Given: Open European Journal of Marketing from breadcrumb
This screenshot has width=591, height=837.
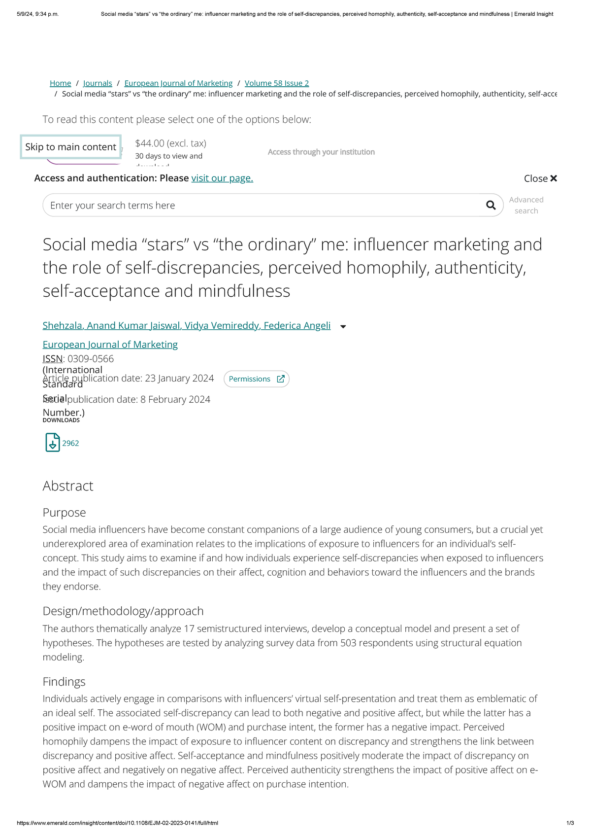Looking at the screenshot, I should tap(178, 83).
